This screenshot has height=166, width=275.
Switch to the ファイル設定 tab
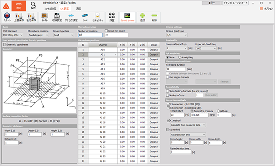coord(50,9)
